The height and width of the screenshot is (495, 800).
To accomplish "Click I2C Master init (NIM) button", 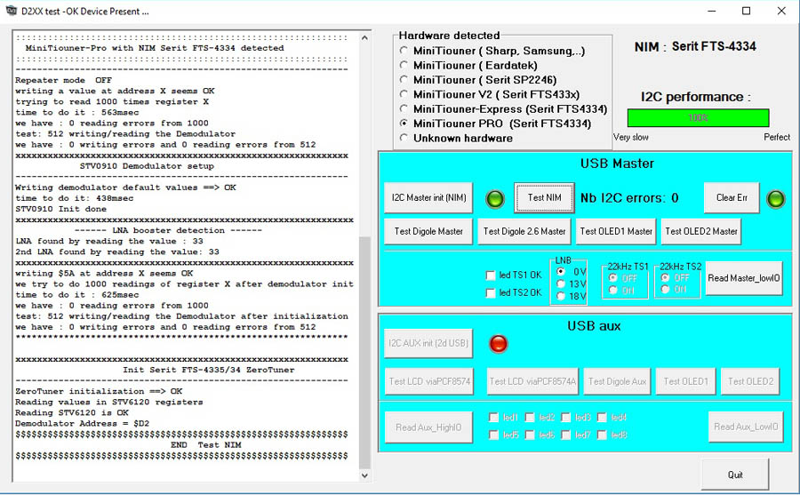I will (x=429, y=197).
